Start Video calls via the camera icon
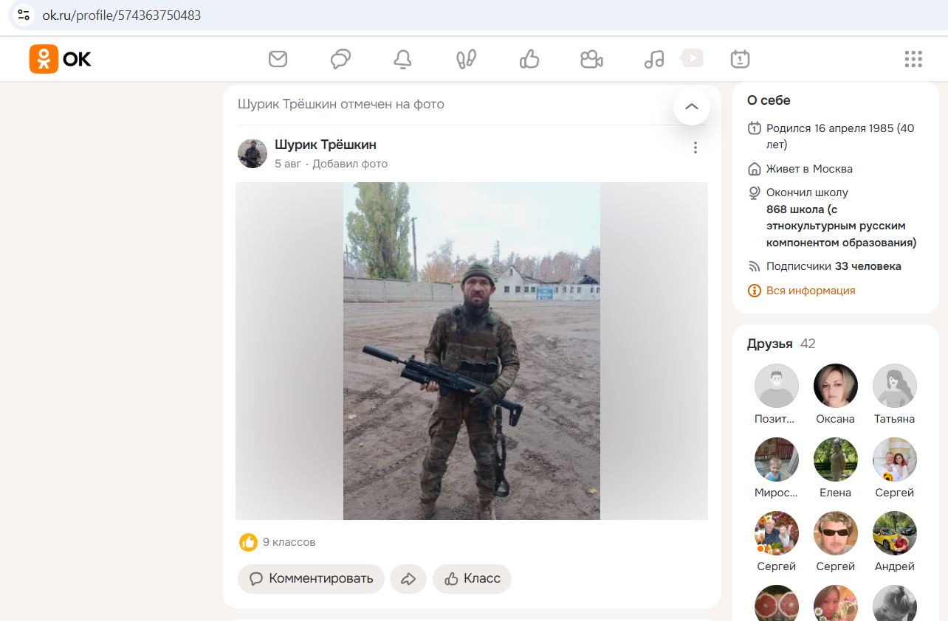The width and height of the screenshot is (948, 621). point(591,59)
